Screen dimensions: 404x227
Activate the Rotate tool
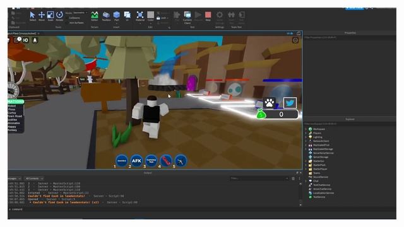pos(59,16)
